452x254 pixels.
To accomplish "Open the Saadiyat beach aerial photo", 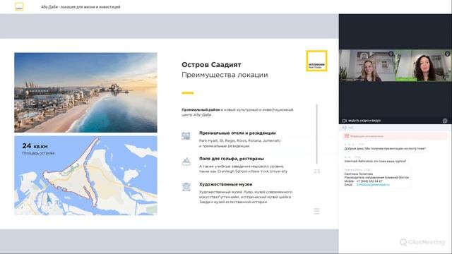I will coord(86,92).
